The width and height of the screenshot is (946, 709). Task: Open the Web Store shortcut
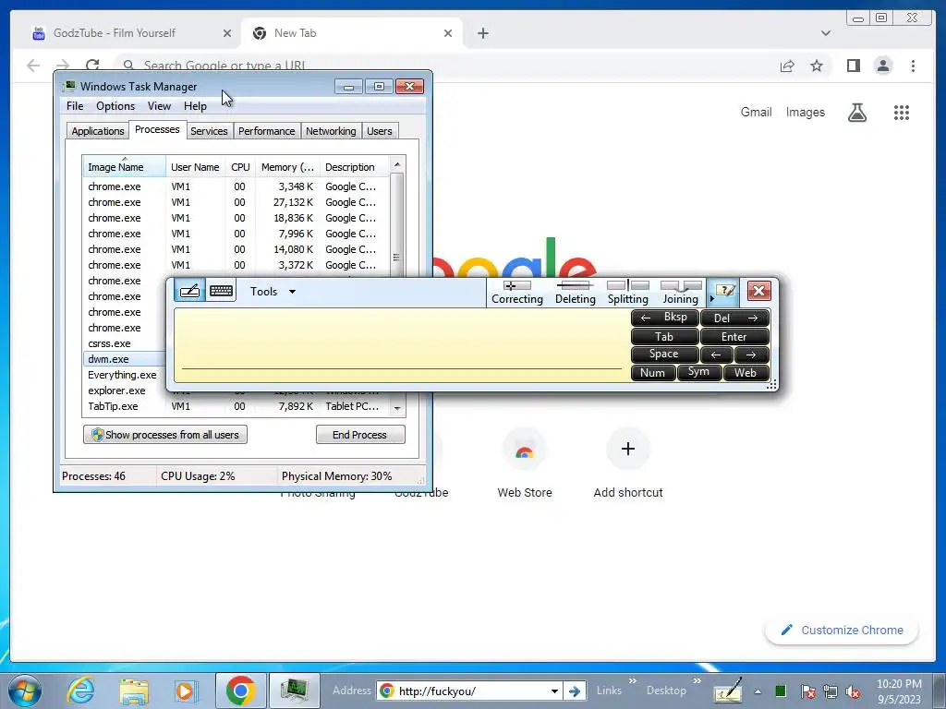(525, 463)
